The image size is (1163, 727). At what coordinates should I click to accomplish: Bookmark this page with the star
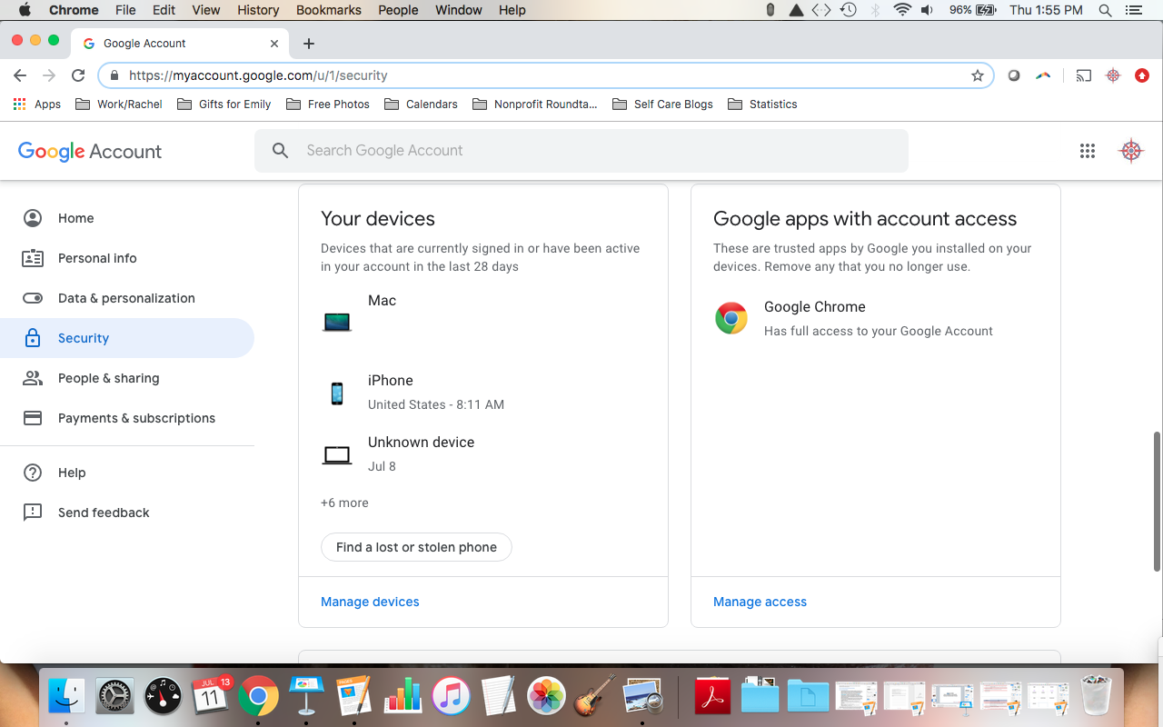pos(978,75)
